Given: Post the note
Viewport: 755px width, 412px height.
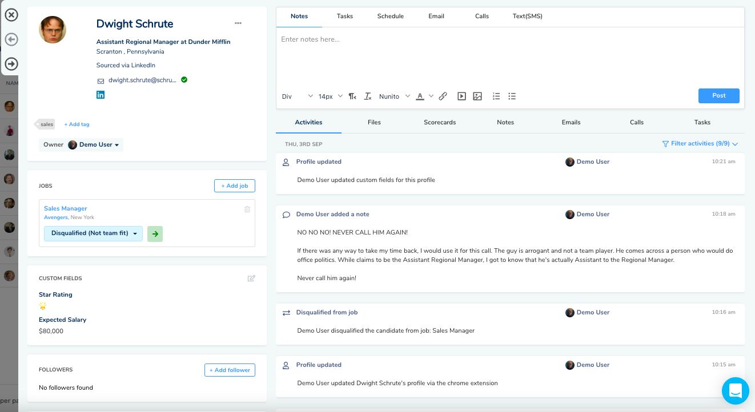Looking at the screenshot, I should pos(718,96).
